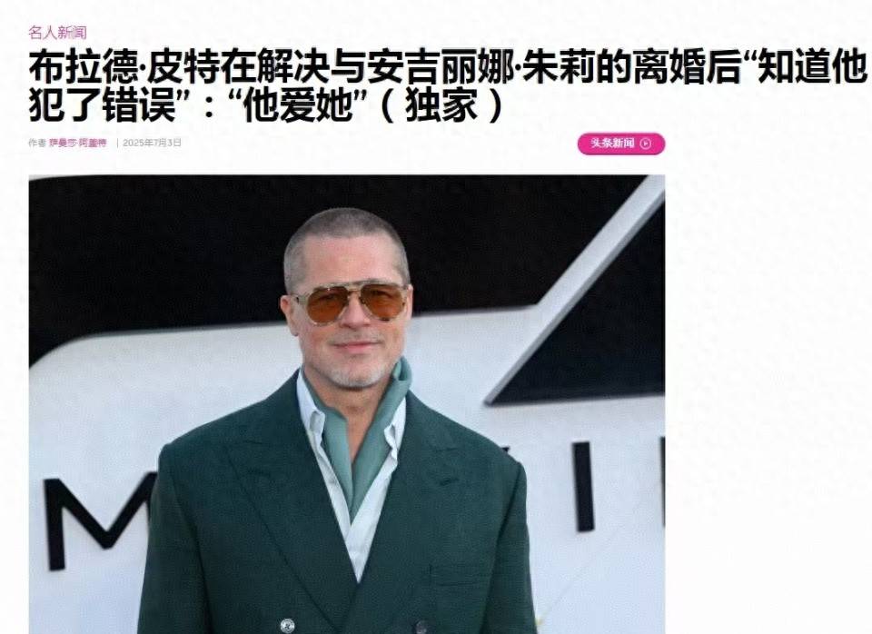Image resolution: width=872 pixels, height=634 pixels.
Task: Open the 名人新闻 category link
Action: 58,33
